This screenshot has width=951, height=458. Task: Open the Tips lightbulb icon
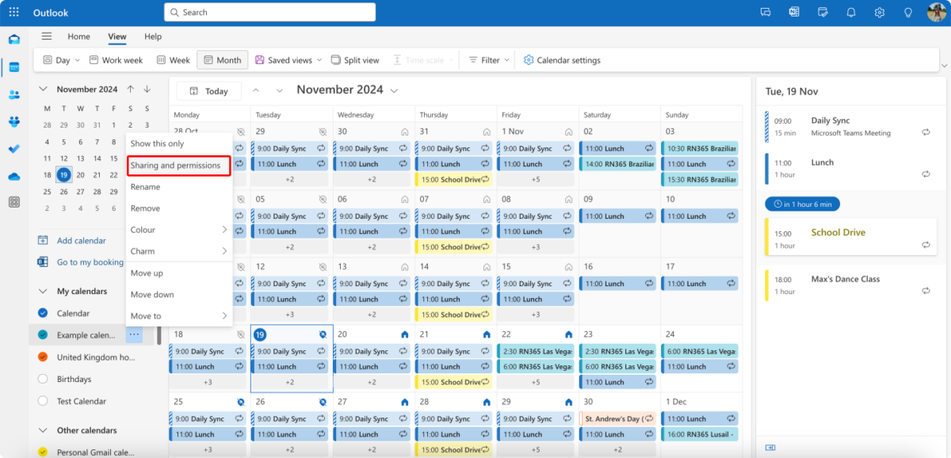click(907, 12)
